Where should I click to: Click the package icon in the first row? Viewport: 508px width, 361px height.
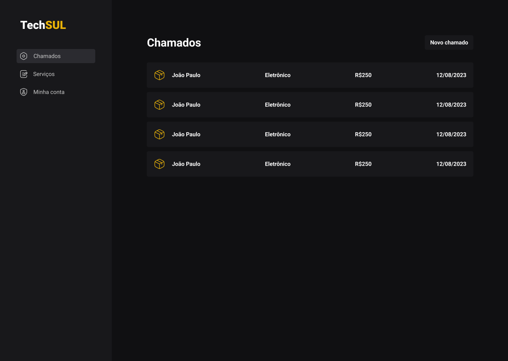159,75
